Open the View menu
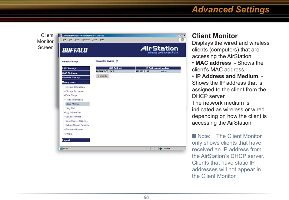Viewport: 289px width, 200px height. 77,40
